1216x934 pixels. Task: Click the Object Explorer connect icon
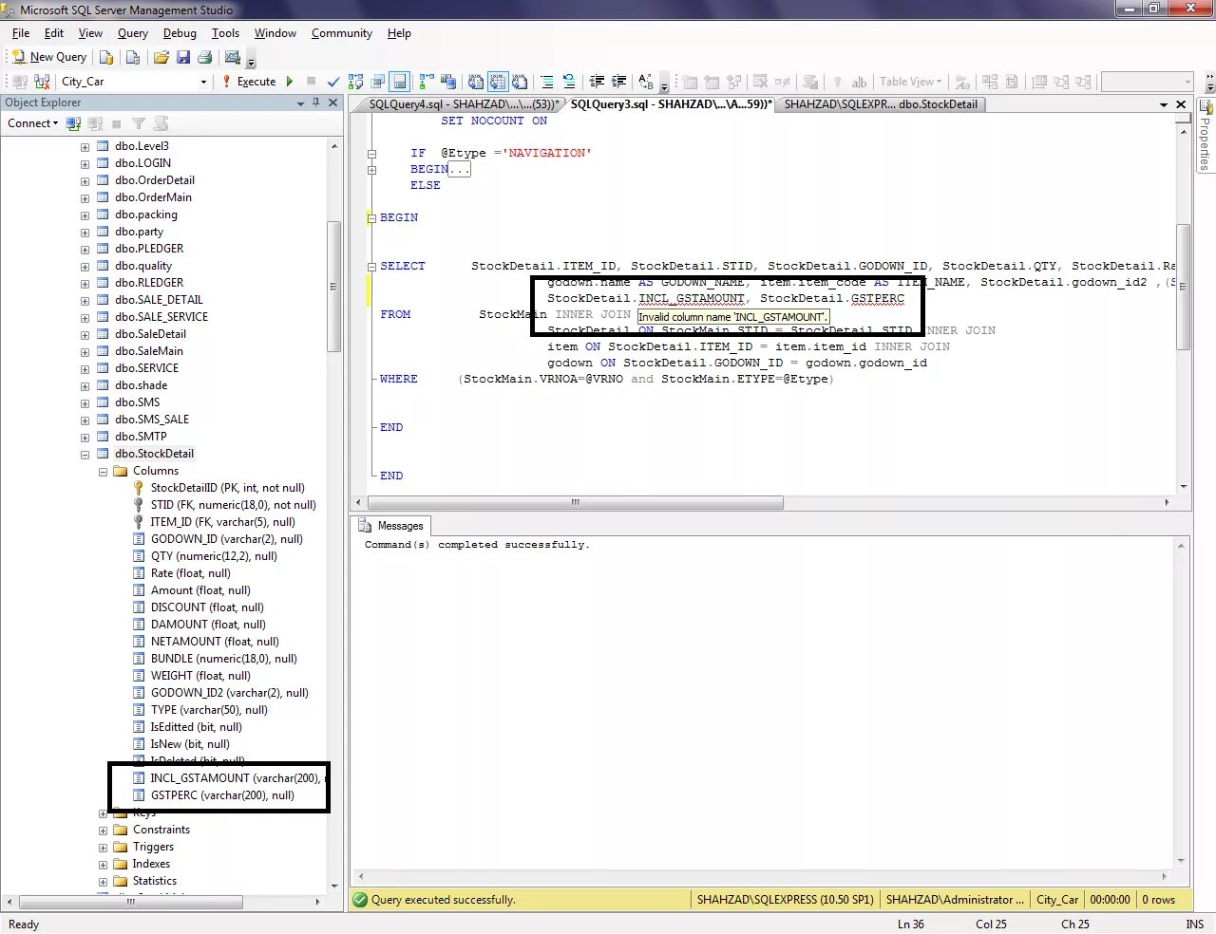coord(74,123)
